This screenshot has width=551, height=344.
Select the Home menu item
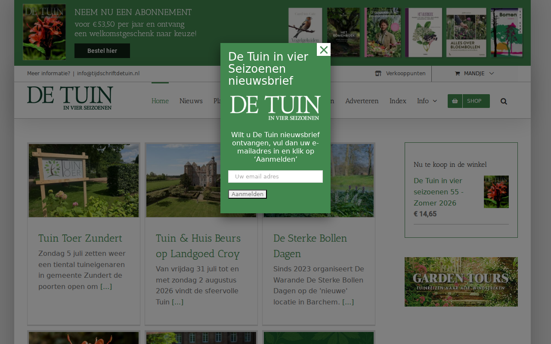[160, 101]
